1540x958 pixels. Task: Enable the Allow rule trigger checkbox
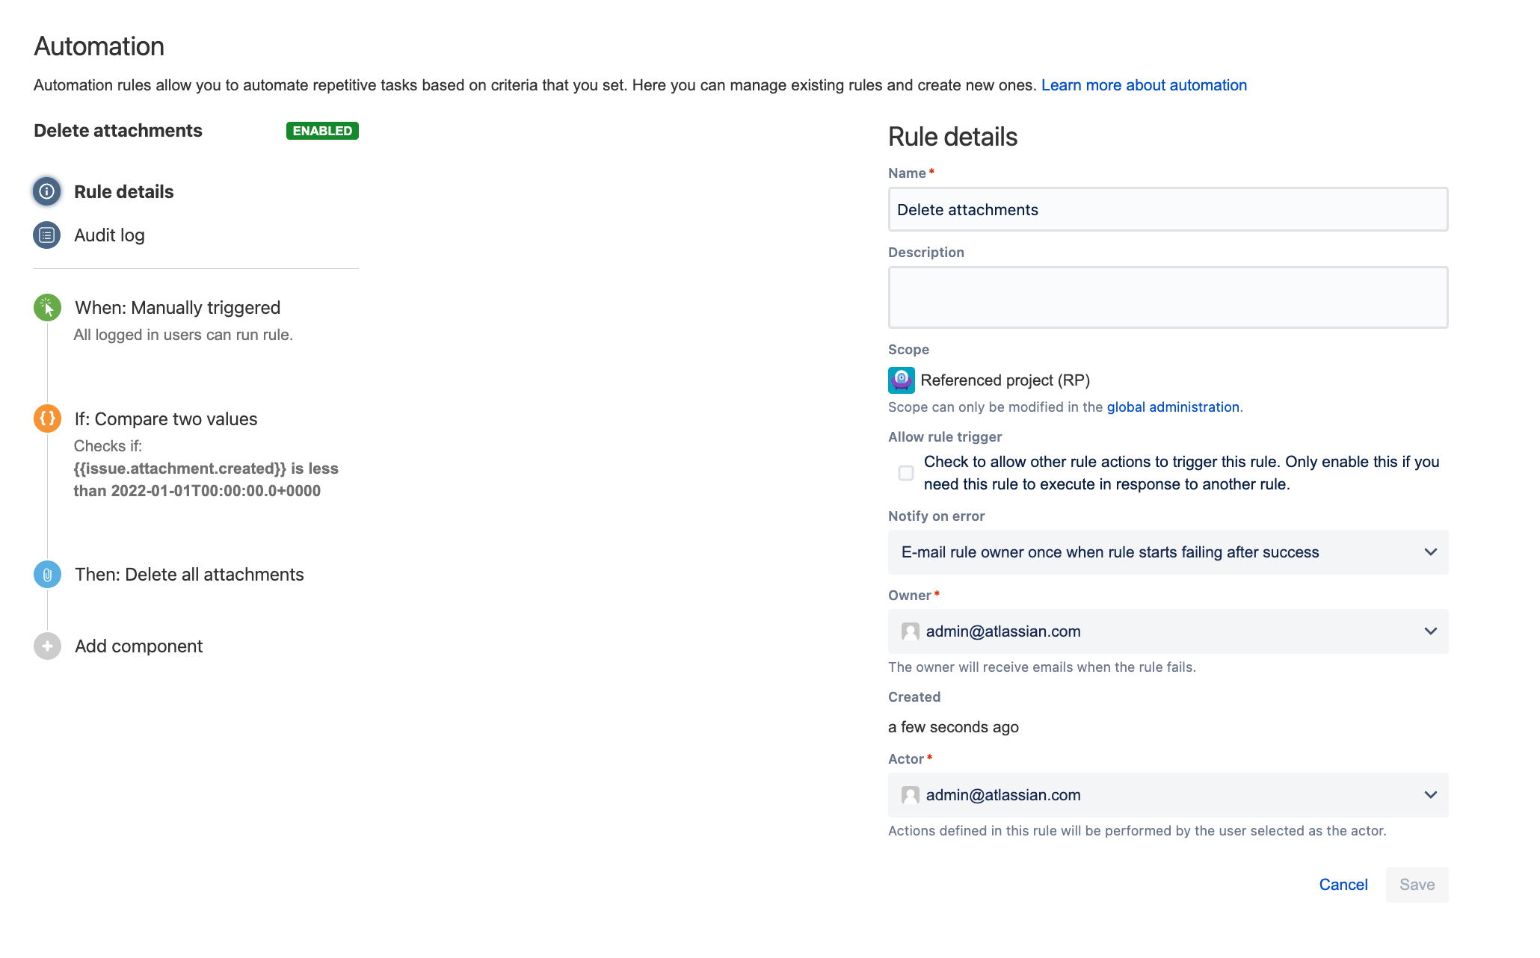click(x=905, y=472)
